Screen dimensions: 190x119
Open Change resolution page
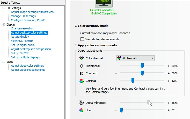point(22,28)
